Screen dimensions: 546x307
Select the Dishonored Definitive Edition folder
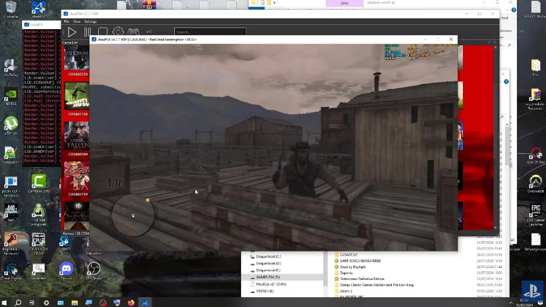click(x=362, y=279)
